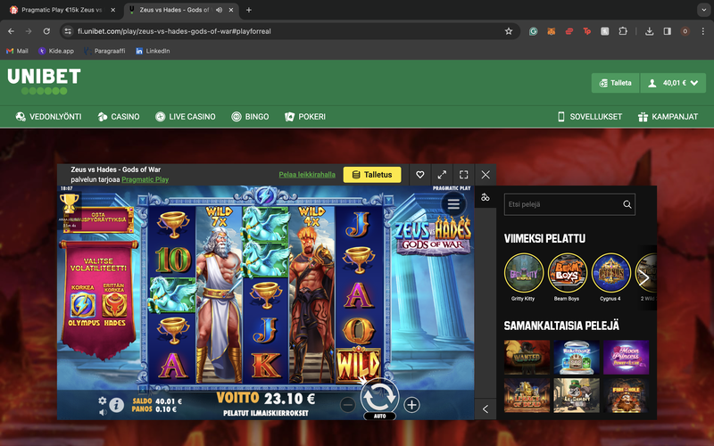Collapse the game side panel arrow
Screen dimensions: 714x446
[486, 409]
